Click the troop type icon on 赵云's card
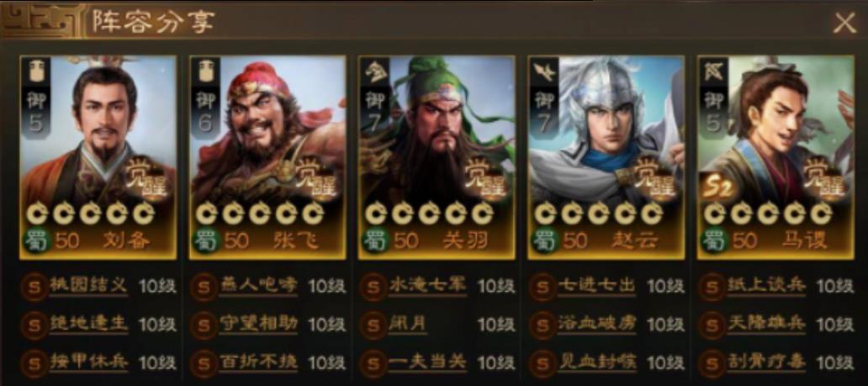The image size is (868, 386). pyautogui.click(x=543, y=73)
